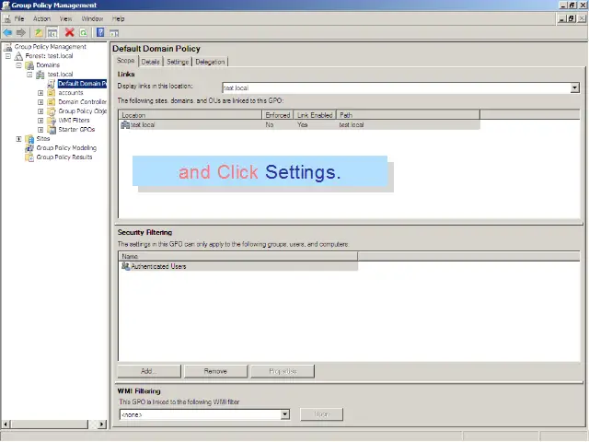Viewport: 589px width, 442px height.
Task: Collapse the test.local domain node
Action: coord(29,75)
